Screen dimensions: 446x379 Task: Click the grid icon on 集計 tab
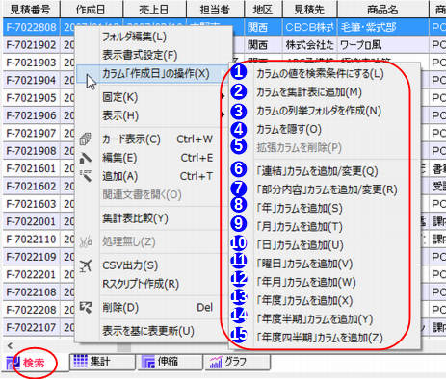point(80,361)
